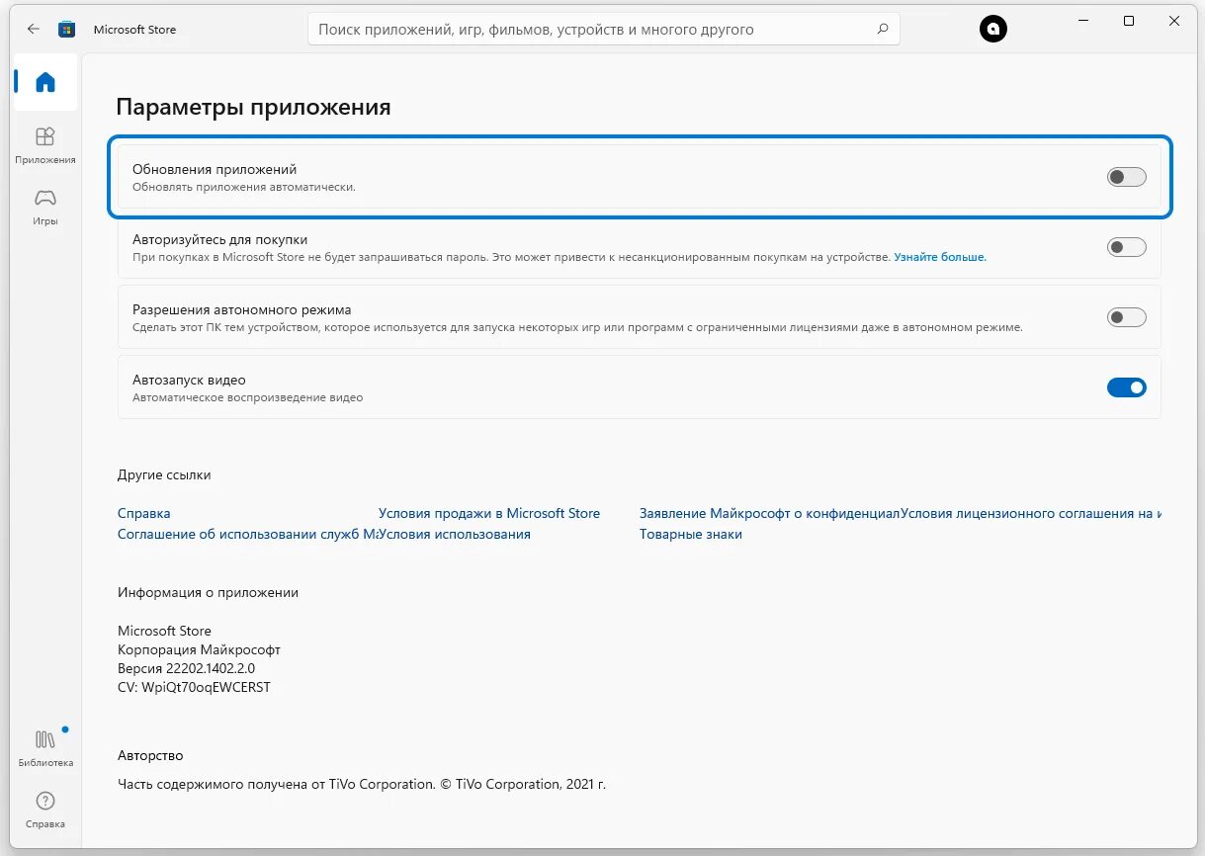Open Условия использования link
Screen dimensions: 1205x856
click(x=455, y=535)
